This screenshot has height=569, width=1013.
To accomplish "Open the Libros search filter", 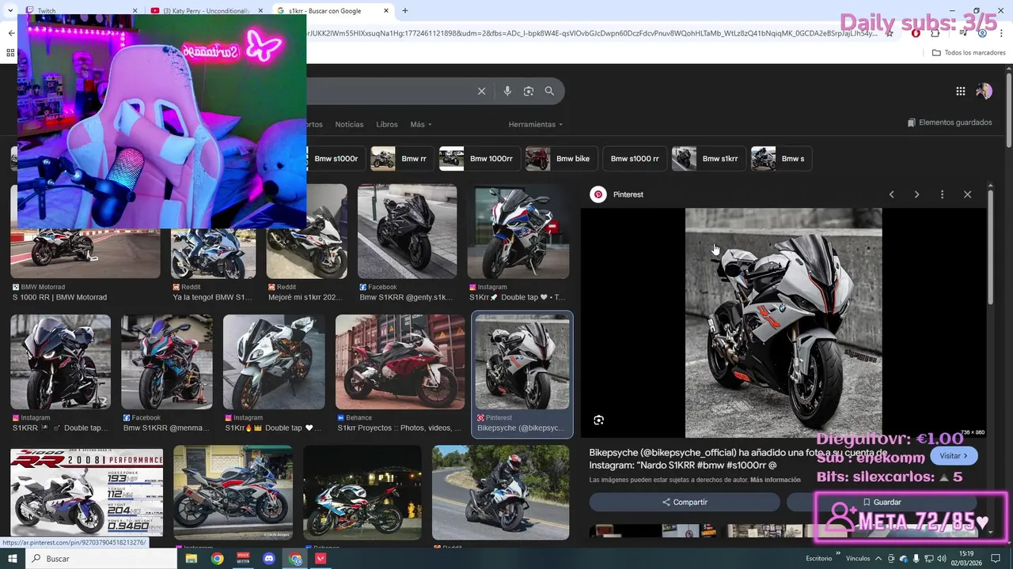I will [387, 124].
